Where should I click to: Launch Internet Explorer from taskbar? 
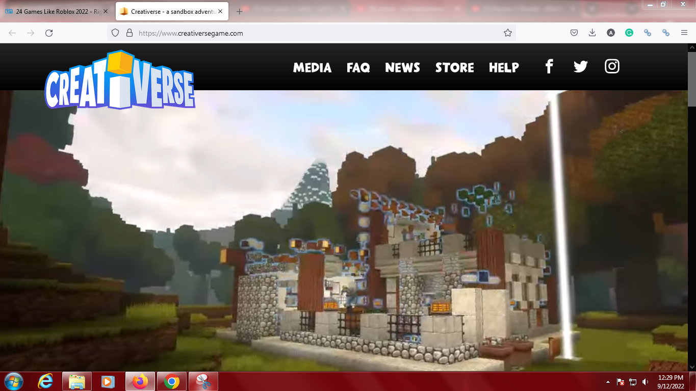tap(46, 381)
